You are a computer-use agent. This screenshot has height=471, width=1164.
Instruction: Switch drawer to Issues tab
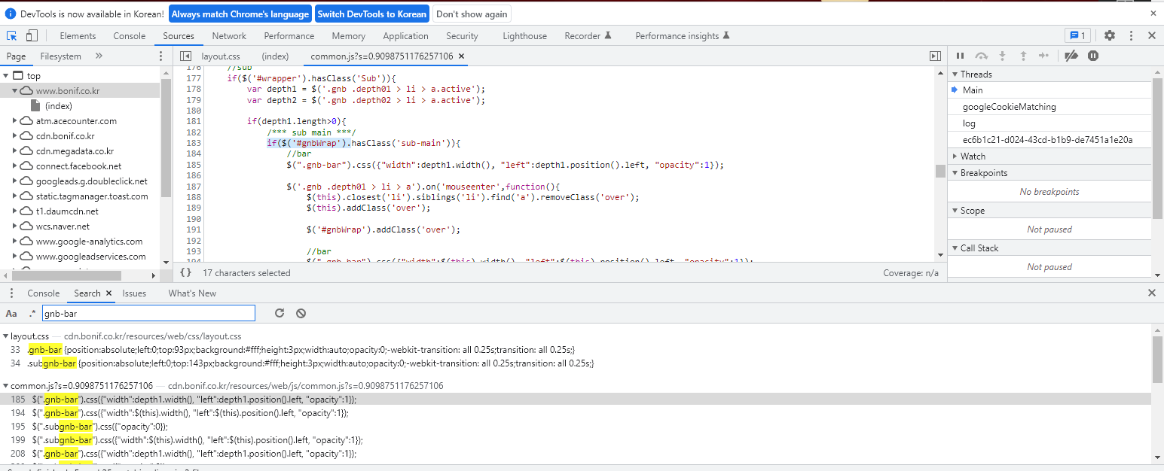coord(134,293)
